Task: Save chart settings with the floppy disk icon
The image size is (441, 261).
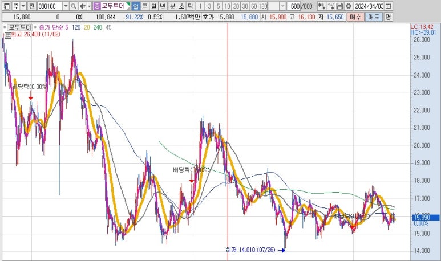Action: (339, 6)
